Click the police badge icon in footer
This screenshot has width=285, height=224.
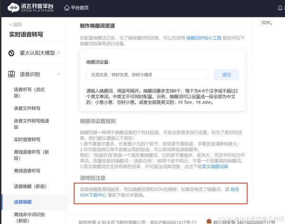(x=209, y=222)
